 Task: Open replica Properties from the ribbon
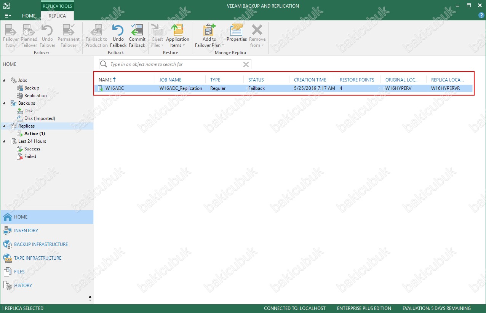pos(237,33)
